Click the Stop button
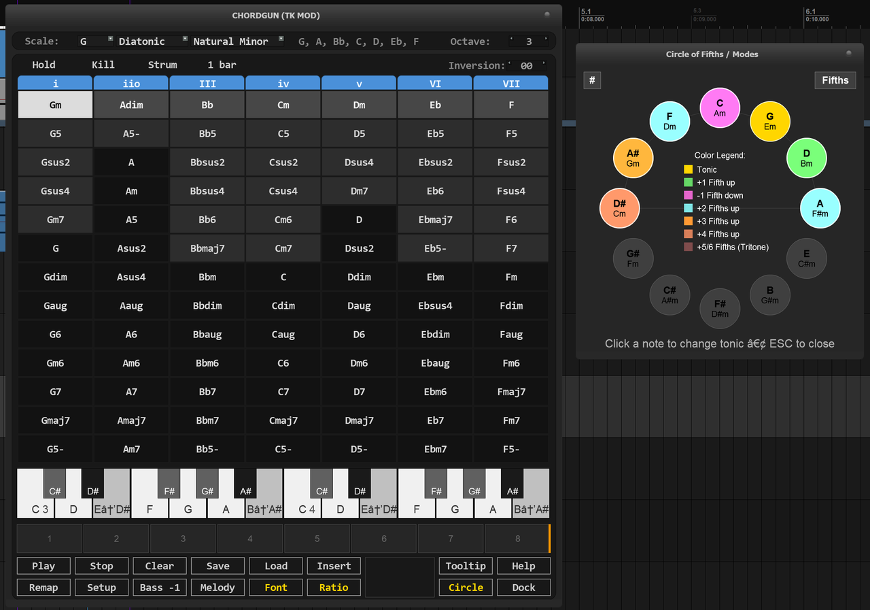Viewport: 870px width, 610px height. coord(101,566)
